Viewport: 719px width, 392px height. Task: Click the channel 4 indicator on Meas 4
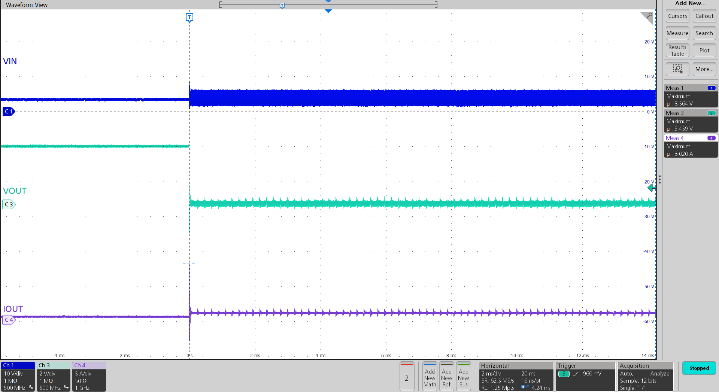pyautogui.click(x=712, y=138)
